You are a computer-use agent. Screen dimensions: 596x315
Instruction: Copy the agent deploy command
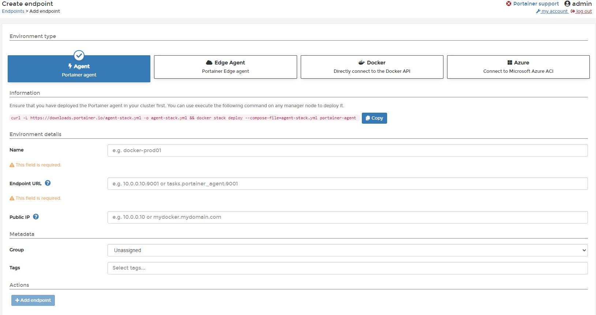374,118
